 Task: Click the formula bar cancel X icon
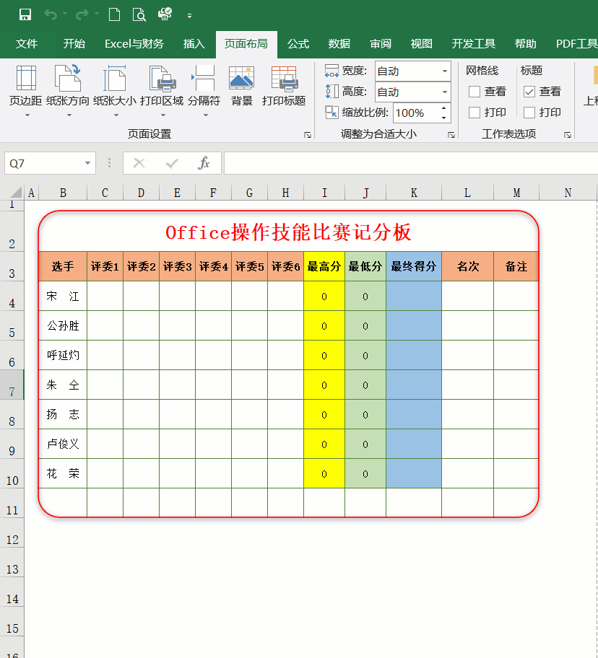[x=139, y=163]
